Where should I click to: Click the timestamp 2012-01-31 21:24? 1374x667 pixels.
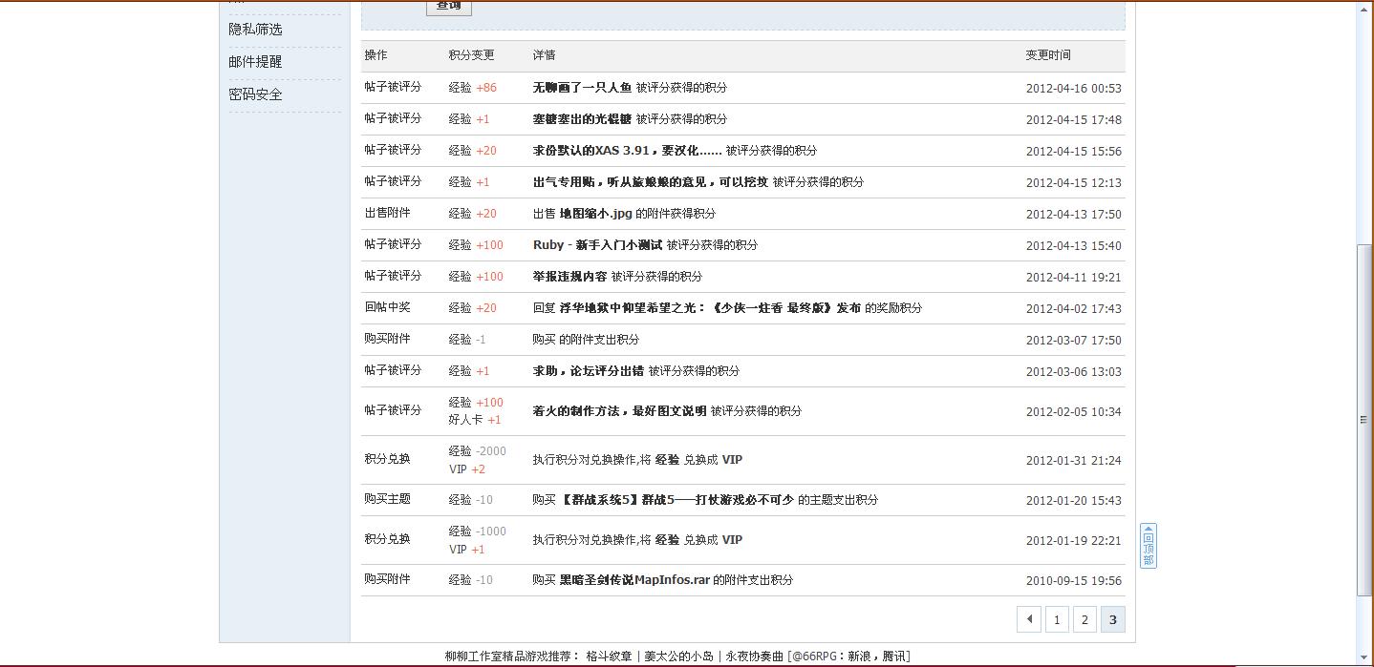pos(1074,461)
